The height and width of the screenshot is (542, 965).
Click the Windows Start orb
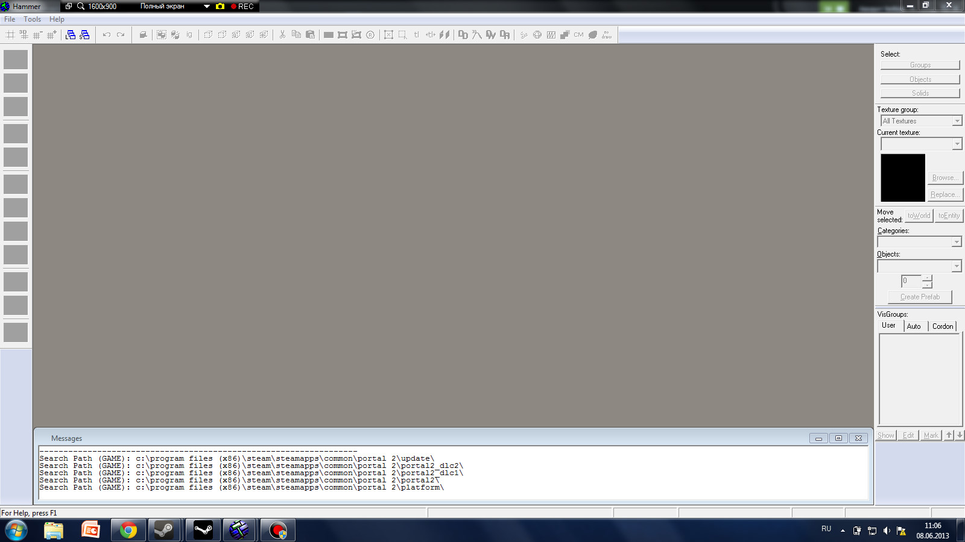[x=16, y=531]
